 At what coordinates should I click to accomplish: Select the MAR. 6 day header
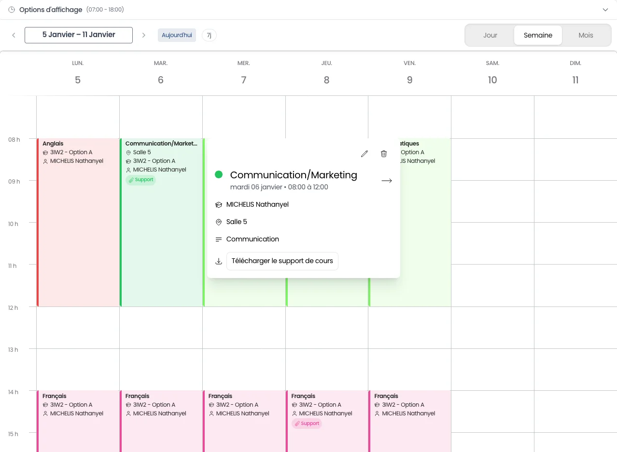[x=161, y=73]
